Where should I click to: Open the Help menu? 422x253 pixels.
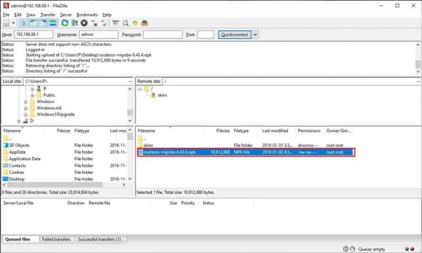107,15
